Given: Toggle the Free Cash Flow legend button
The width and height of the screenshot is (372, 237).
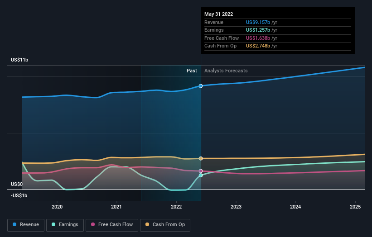Looking at the screenshot, I should point(112,225).
